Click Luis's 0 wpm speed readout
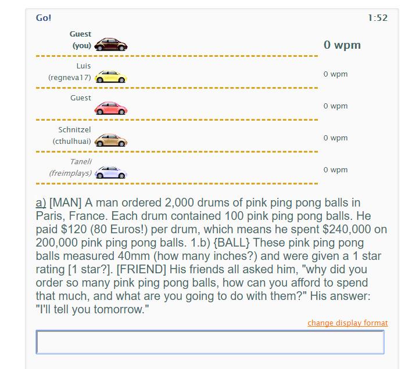The image size is (405, 369). point(335,74)
